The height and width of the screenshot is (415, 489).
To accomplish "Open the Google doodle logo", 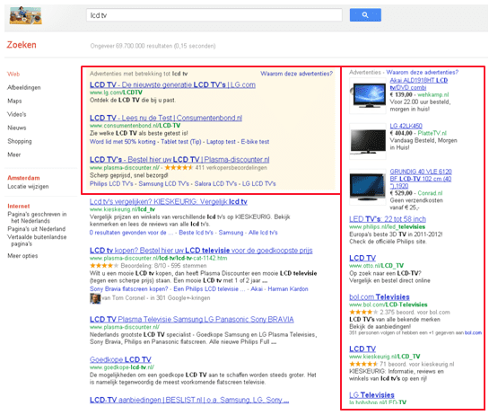I will click(x=26, y=15).
